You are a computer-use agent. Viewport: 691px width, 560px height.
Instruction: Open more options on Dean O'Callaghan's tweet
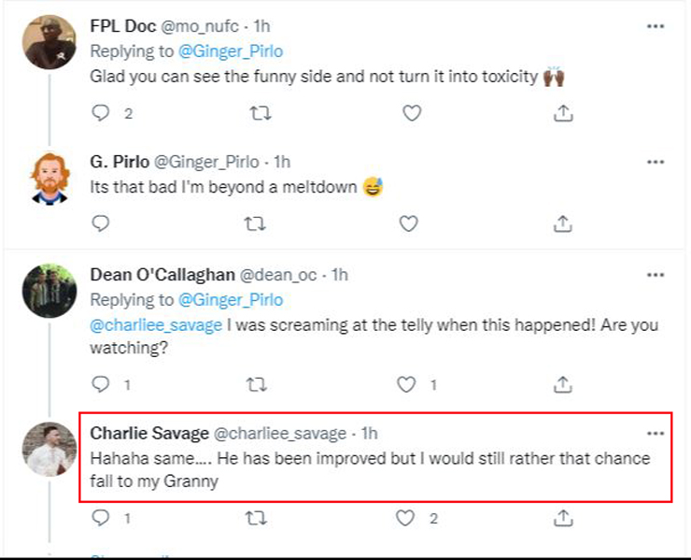coord(656,275)
